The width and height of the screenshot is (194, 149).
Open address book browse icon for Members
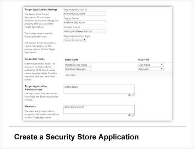[133, 115]
